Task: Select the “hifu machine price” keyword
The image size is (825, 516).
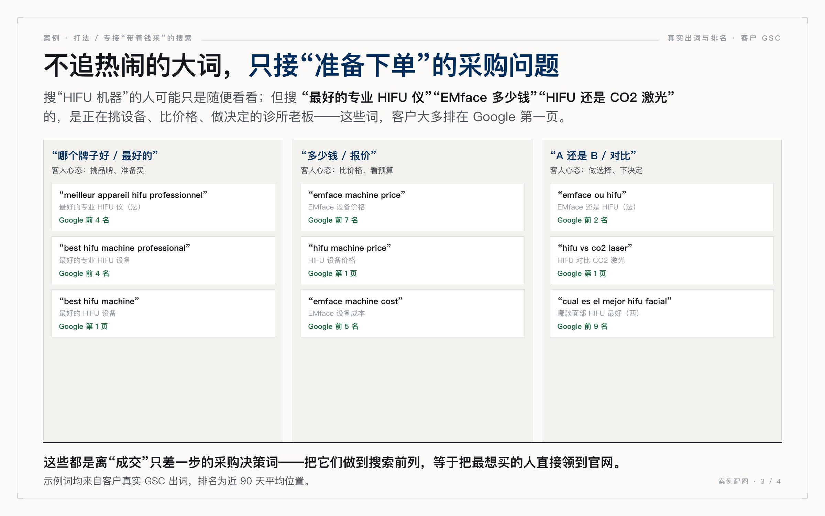Action: tap(350, 248)
